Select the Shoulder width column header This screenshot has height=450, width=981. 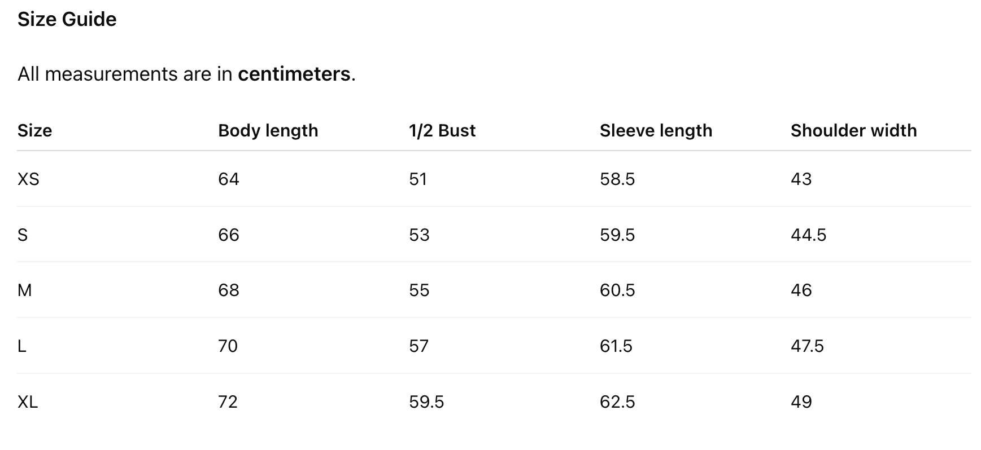853,130
